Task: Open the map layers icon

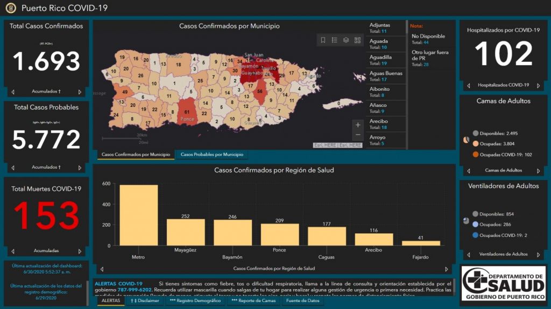Action: (x=346, y=40)
